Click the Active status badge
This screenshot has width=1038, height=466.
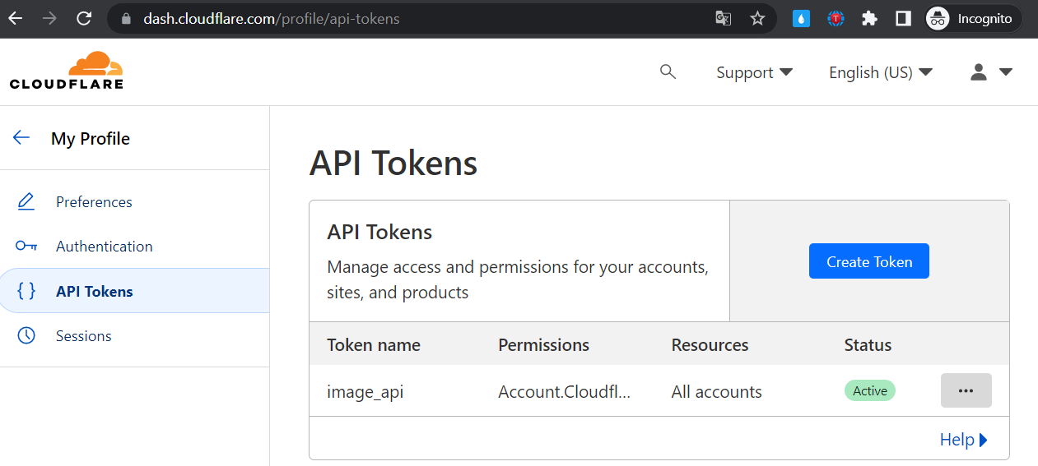click(870, 390)
